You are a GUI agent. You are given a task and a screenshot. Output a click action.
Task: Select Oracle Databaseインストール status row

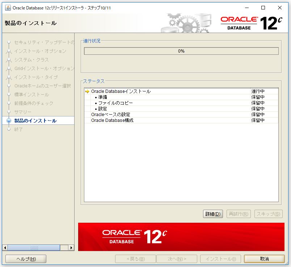pos(181,91)
